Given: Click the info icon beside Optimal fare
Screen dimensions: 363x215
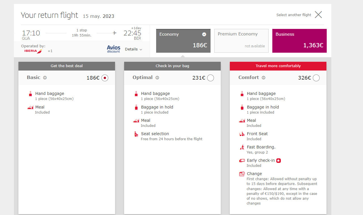Looking at the screenshot, I should 157,78.
